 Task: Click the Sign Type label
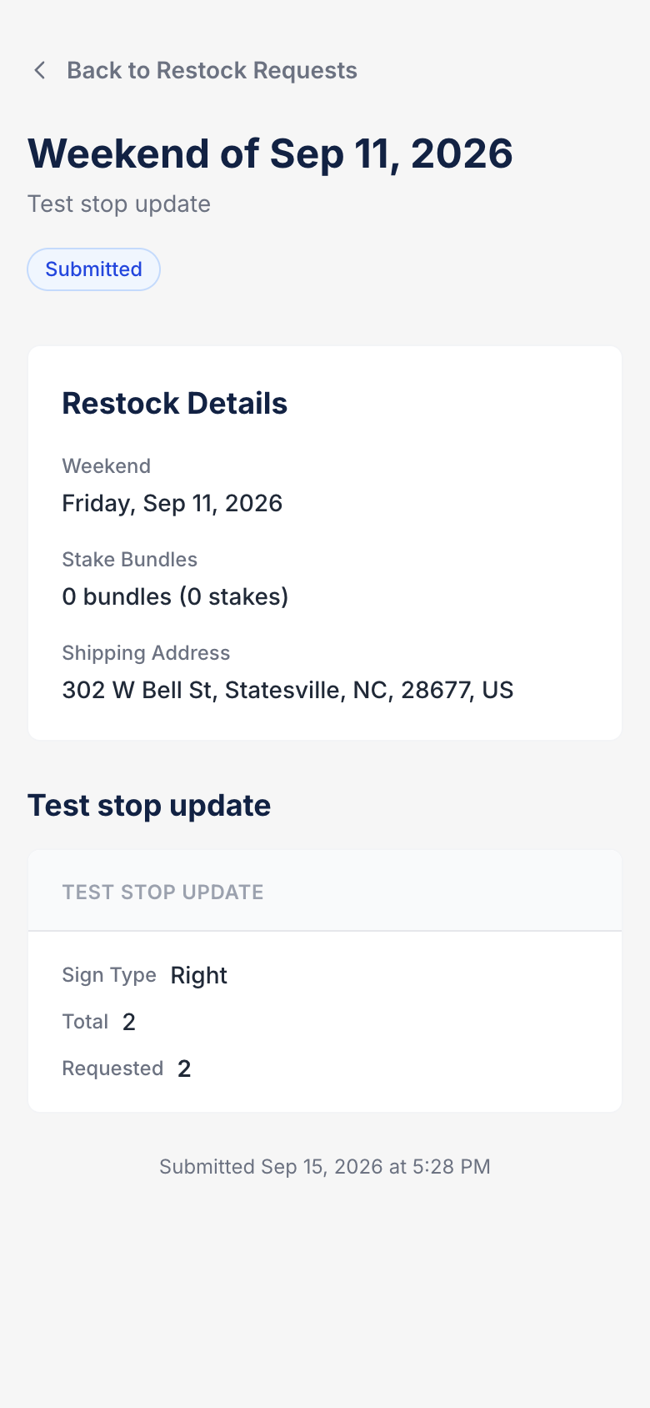coord(109,975)
